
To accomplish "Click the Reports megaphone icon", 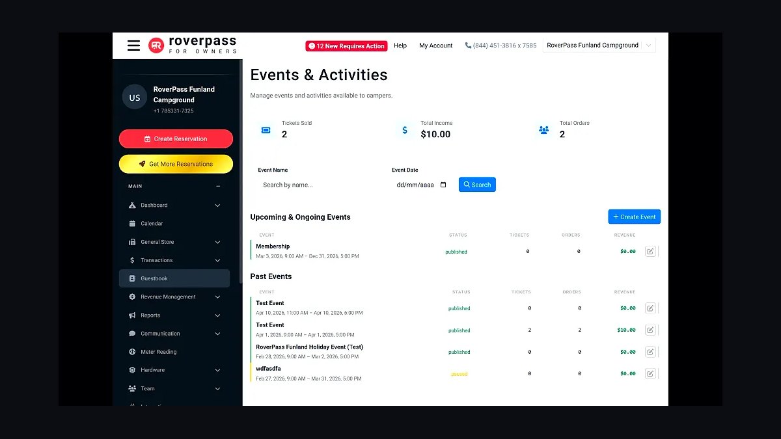I will click(132, 315).
